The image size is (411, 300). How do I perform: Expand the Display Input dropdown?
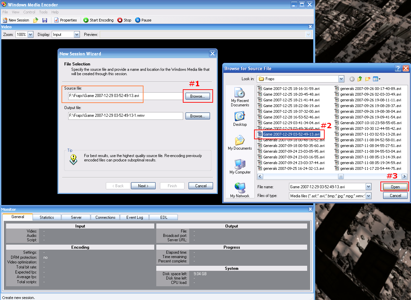77,35
